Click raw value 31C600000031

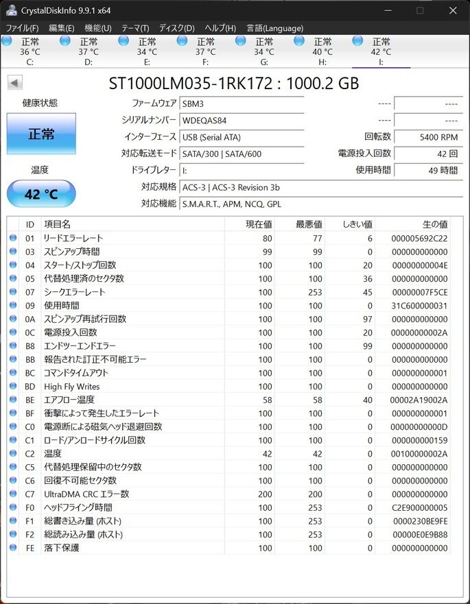tap(419, 306)
